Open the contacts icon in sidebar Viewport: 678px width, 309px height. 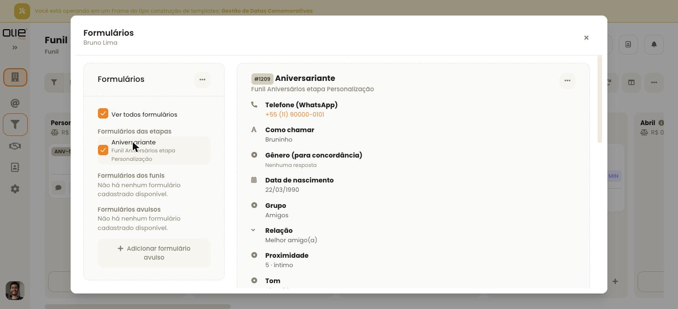point(15,167)
